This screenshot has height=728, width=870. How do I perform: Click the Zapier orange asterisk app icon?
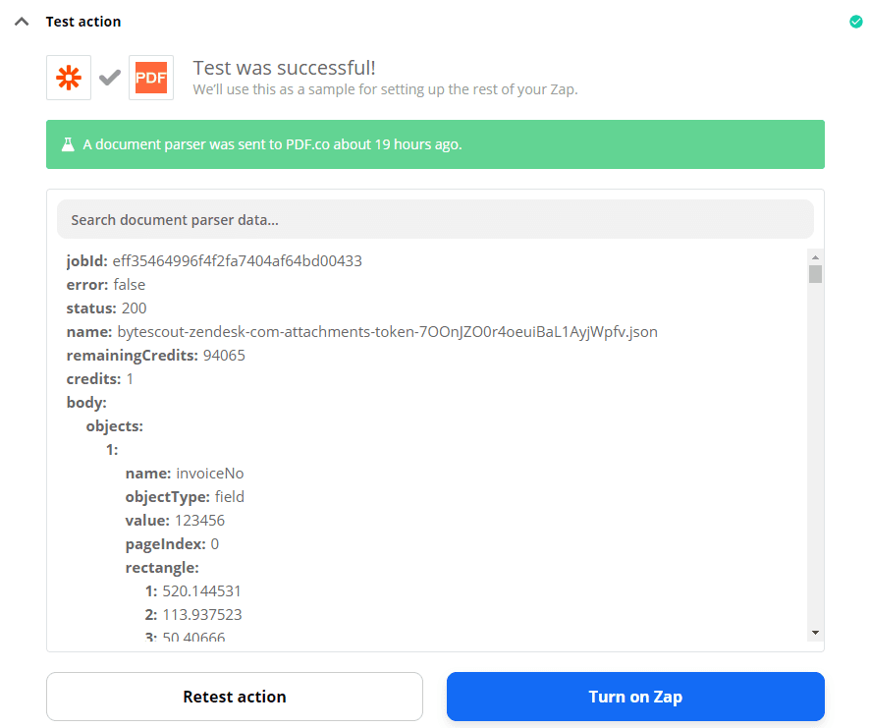coord(68,77)
